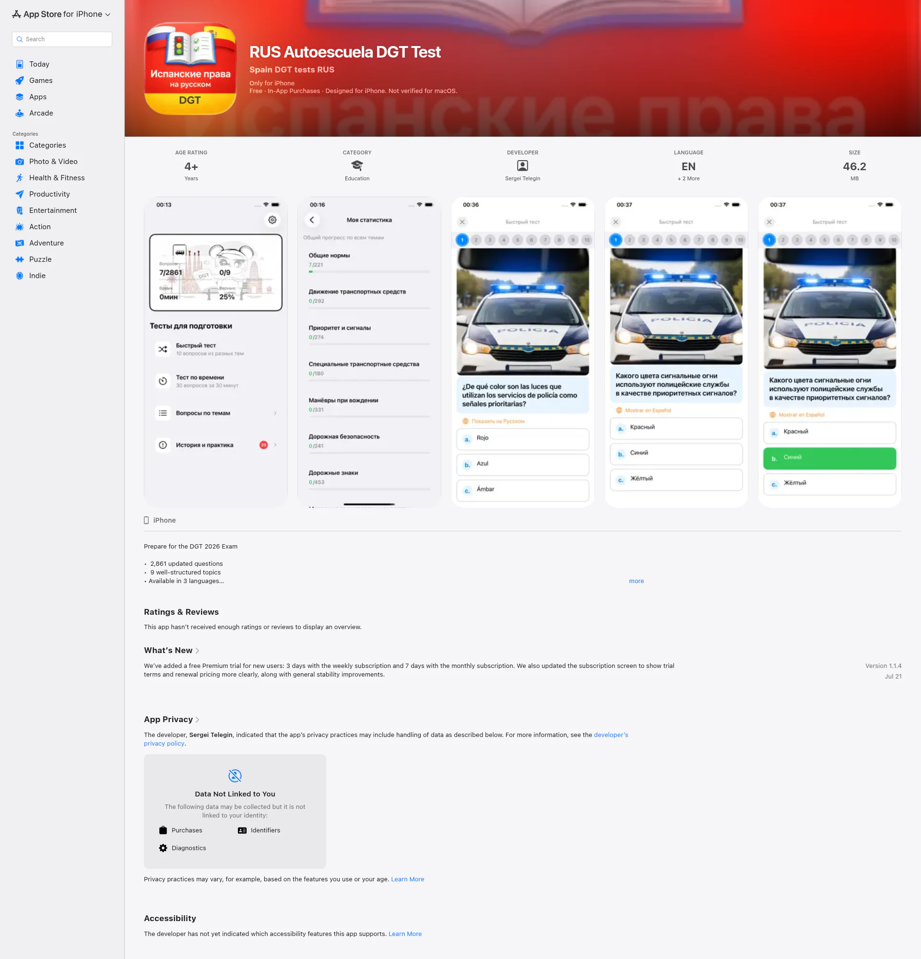The image size is (921, 959).
Task: Click the EN language info
Action: pos(688,166)
